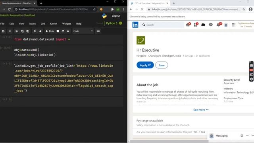The height and width of the screenshot is (143, 254).
Task: Click the LinkedIn Search box
Action: tap(162, 25)
